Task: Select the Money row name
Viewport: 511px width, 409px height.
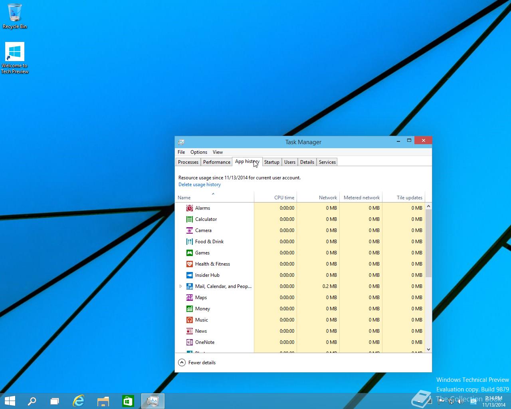Action: [x=202, y=309]
